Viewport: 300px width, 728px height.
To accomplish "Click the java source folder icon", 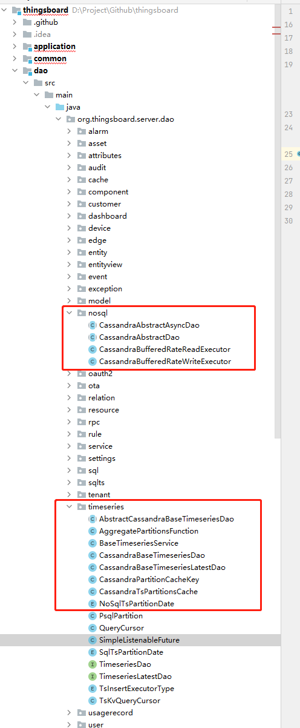I will 60,107.
